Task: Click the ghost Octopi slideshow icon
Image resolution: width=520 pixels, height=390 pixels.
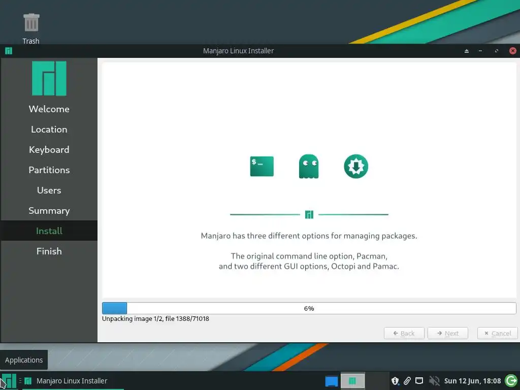Action: click(x=309, y=166)
